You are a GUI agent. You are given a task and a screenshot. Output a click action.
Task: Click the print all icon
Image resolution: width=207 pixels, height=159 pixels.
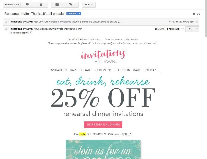pos(199,14)
